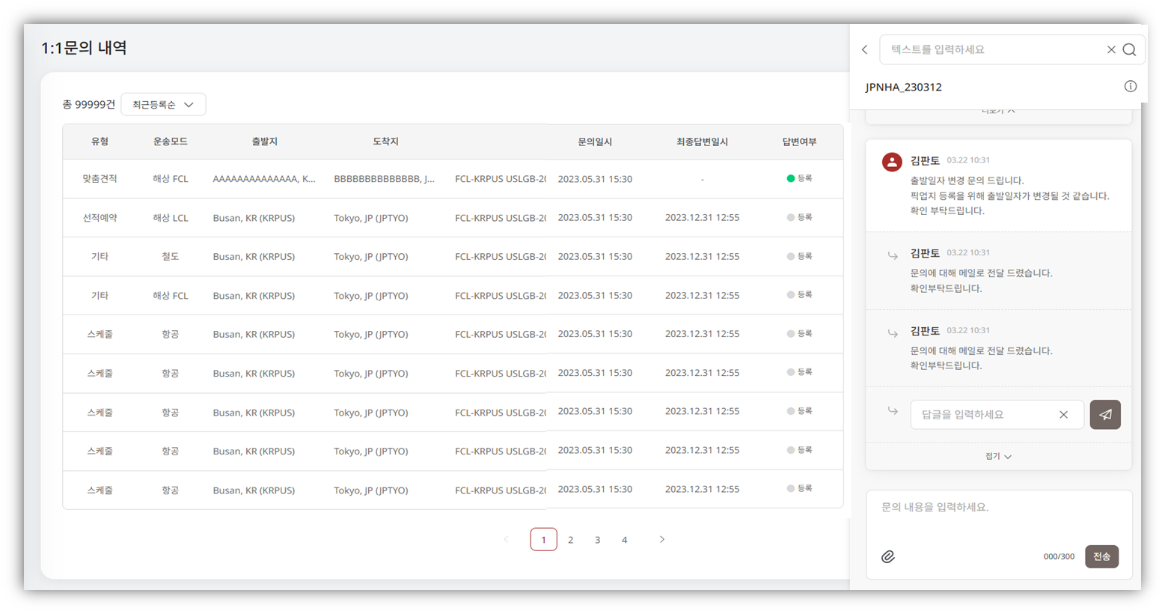The width and height of the screenshot is (1165, 614).
Task: Open the 최근등록순 sort dropdown
Action: pos(163,105)
